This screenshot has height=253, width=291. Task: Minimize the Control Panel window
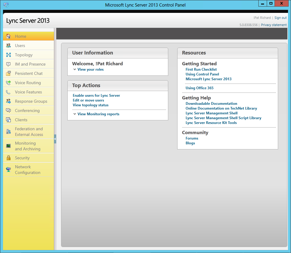pyautogui.click(x=263, y=4)
